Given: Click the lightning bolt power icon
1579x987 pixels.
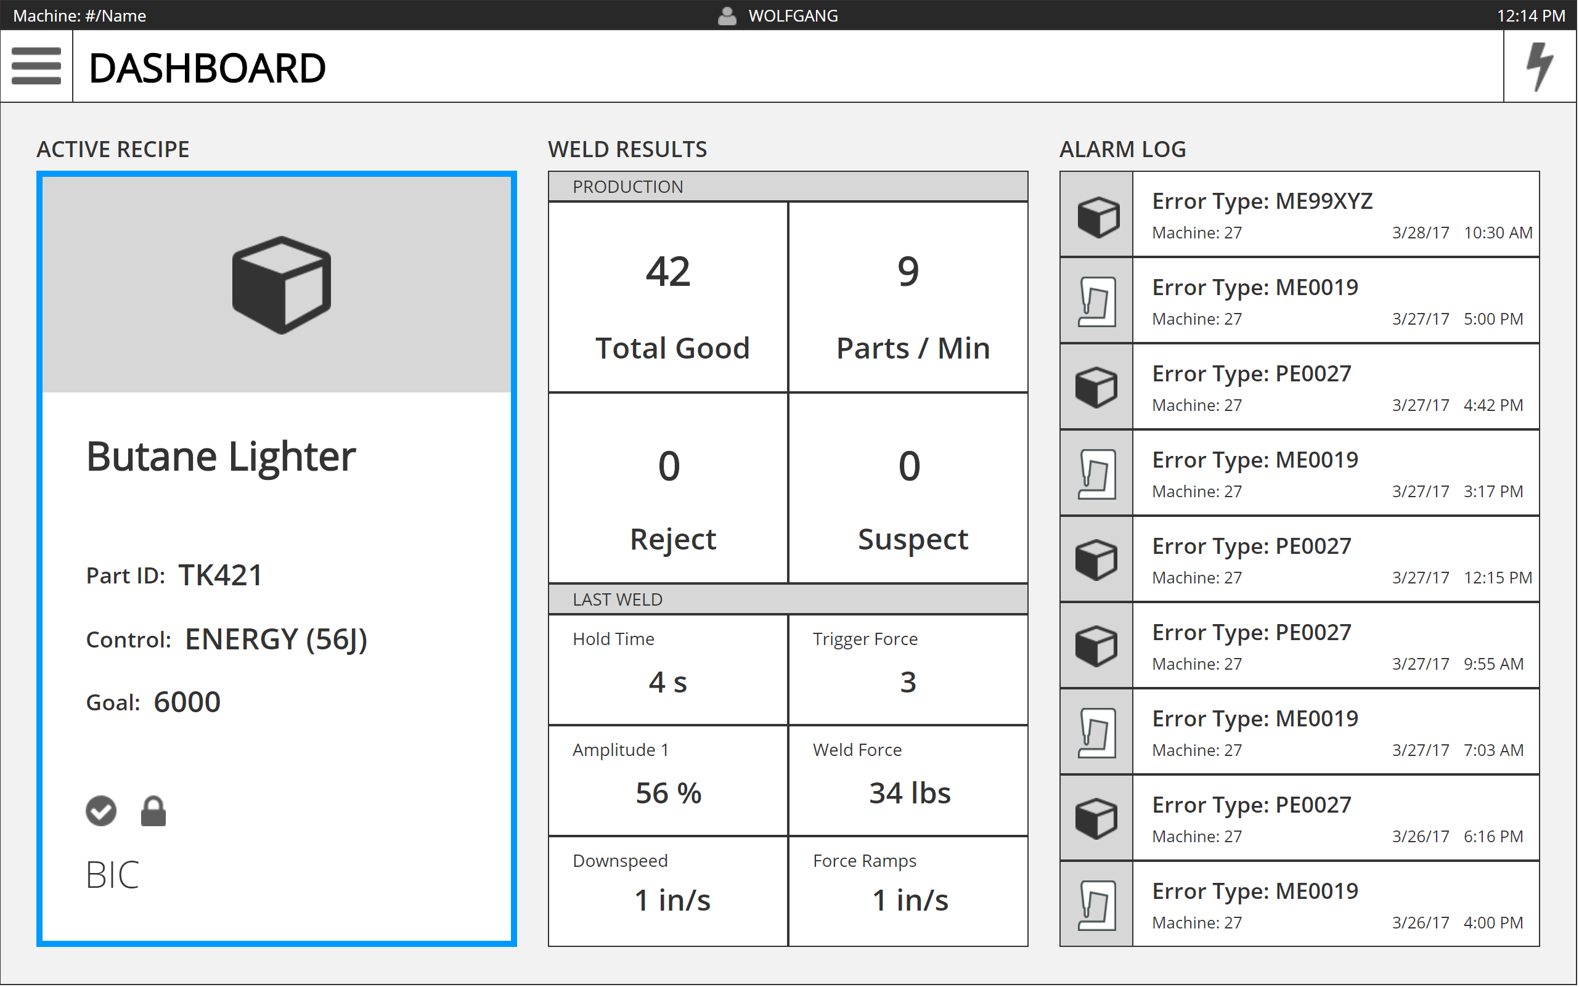Looking at the screenshot, I should [x=1540, y=66].
